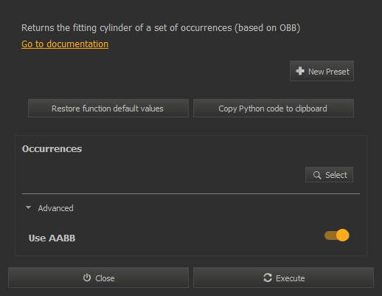Choose Select to pick occurrences
Image resolution: width=382 pixels, height=296 pixels.
(329, 175)
